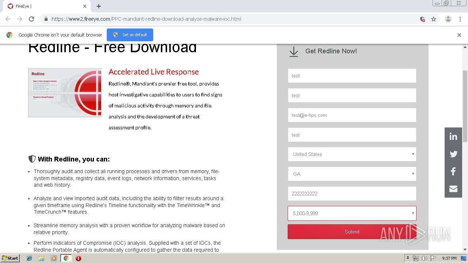
Task: Click the page vertical scrollbar thumb
Action: point(465,106)
